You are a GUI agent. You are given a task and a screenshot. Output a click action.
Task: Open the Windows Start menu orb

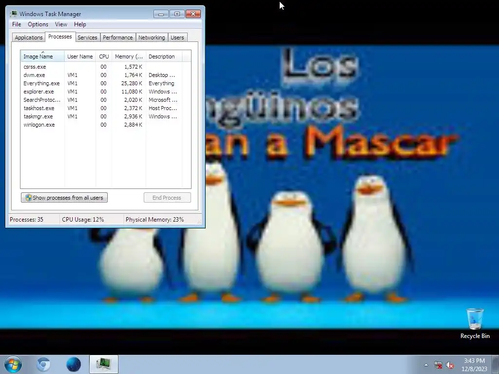tap(13, 364)
